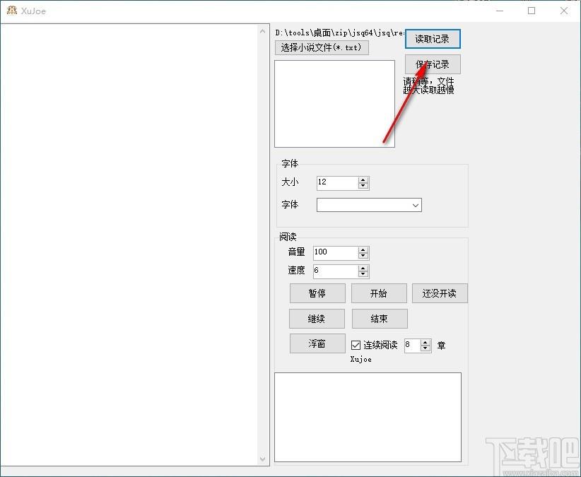
Task: Expand the 字体 font dropdown
Action: (416, 205)
